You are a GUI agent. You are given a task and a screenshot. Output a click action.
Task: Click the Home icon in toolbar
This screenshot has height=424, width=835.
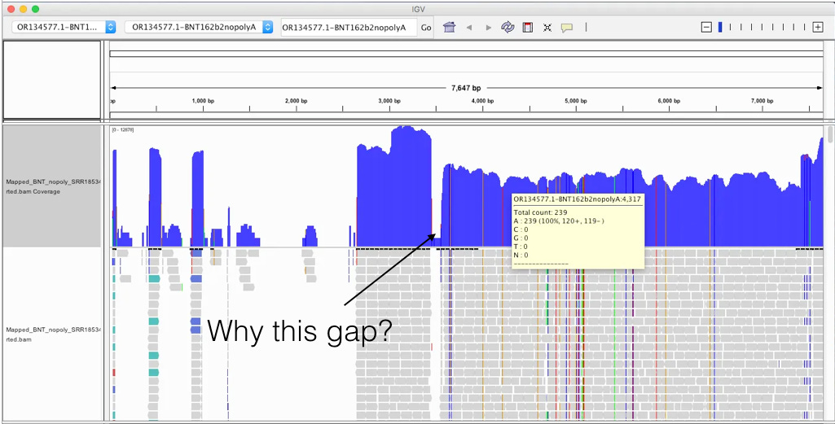(450, 27)
